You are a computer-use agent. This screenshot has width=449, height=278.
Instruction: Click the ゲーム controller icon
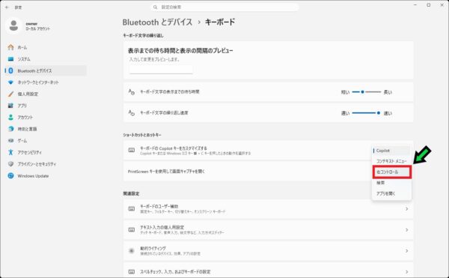10,140
